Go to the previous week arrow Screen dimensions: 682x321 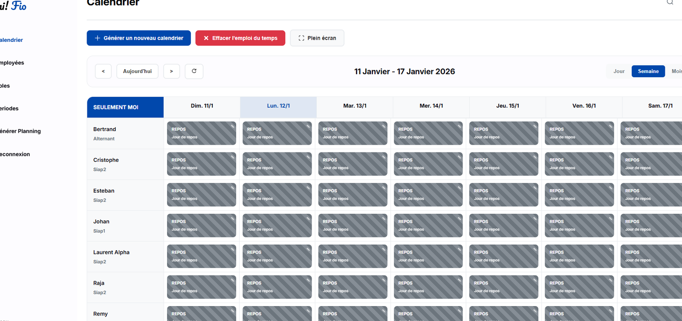pyautogui.click(x=103, y=71)
